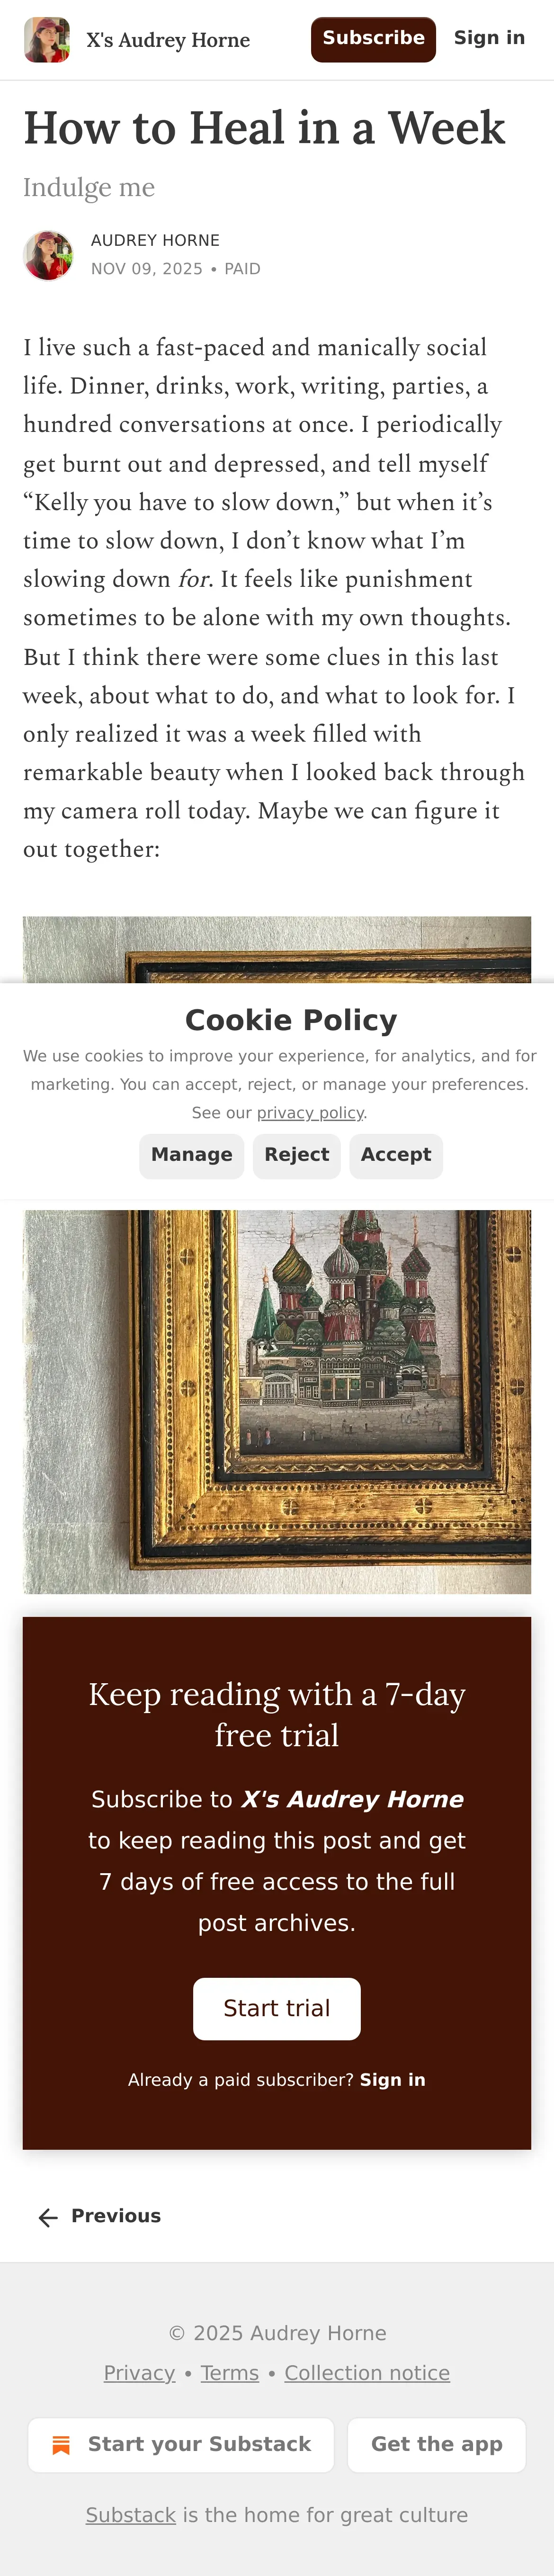This screenshot has width=554, height=2576.
Task: Reject cookies in the Cookie Policy banner
Action: coord(297,1156)
